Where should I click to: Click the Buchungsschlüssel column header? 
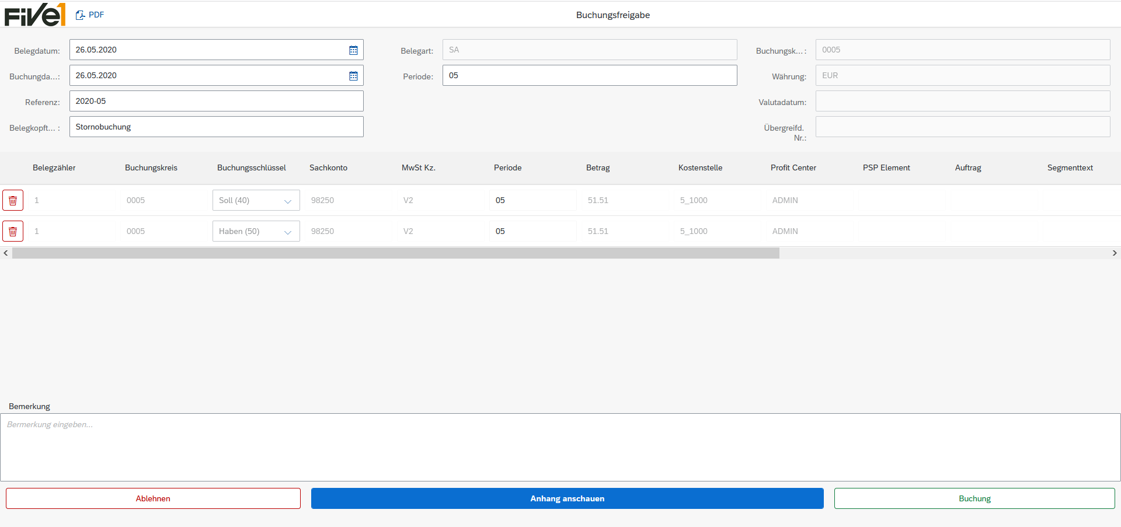[x=252, y=167]
